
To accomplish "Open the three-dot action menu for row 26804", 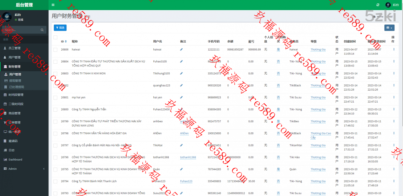I will [394, 61].
